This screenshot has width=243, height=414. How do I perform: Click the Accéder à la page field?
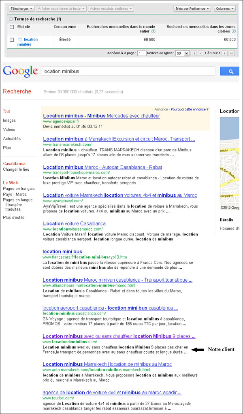[142, 53]
